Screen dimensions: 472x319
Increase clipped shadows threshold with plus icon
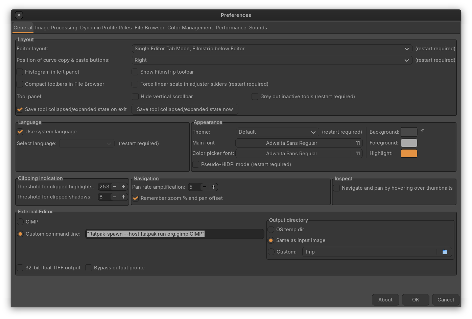tap(123, 197)
